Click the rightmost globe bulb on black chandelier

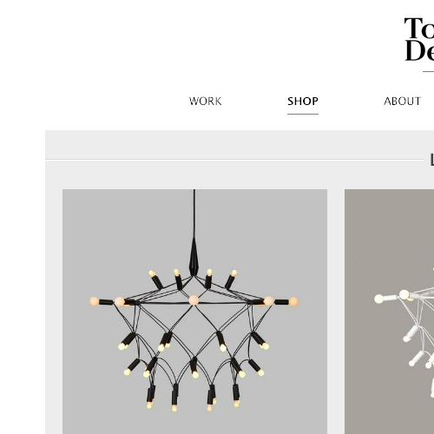click(x=293, y=302)
